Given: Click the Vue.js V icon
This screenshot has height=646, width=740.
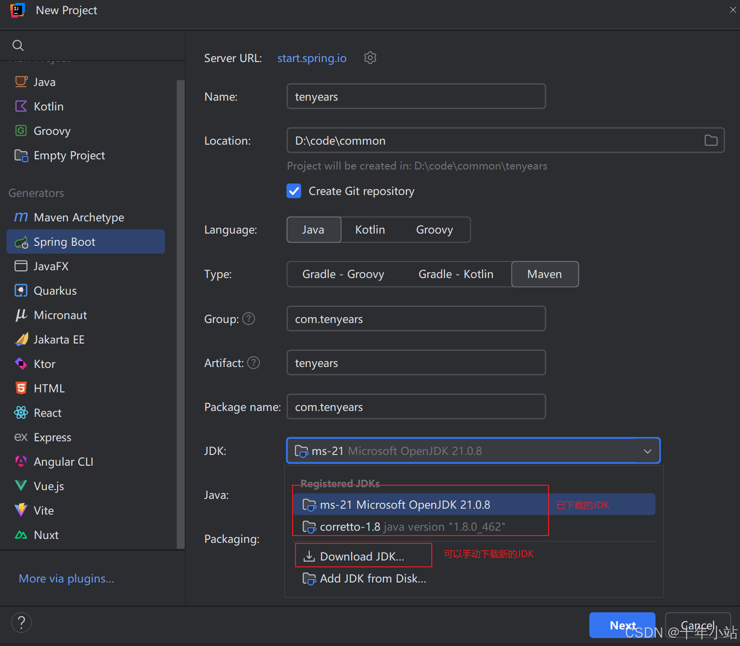Looking at the screenshot, I should pos(21,486).
